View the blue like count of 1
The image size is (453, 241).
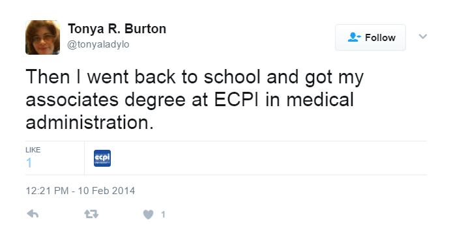[29, 163]
